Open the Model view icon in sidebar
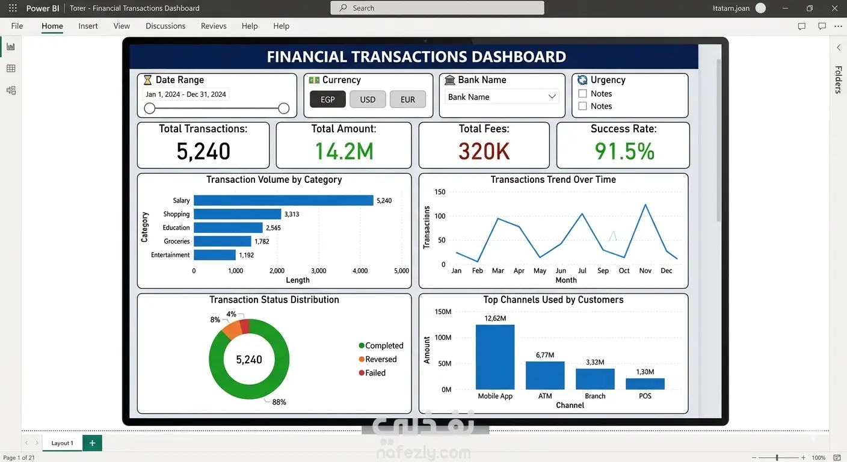Viewport: 847px width, 462px height. (11, 90)
